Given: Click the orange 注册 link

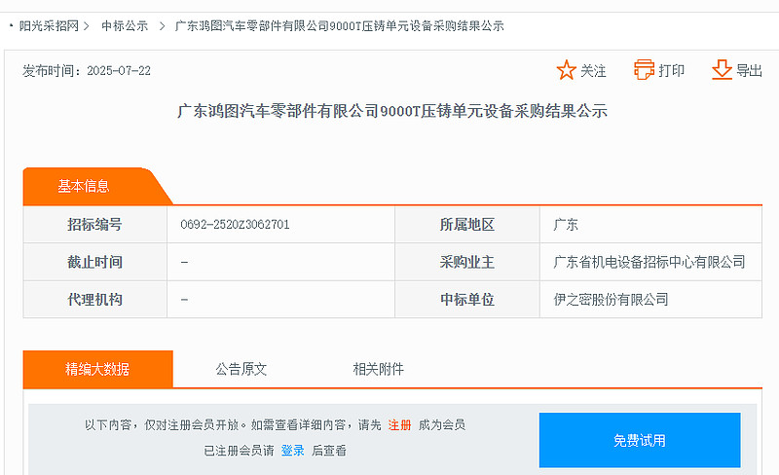Looking at the screenshot, I should point(399,424).
